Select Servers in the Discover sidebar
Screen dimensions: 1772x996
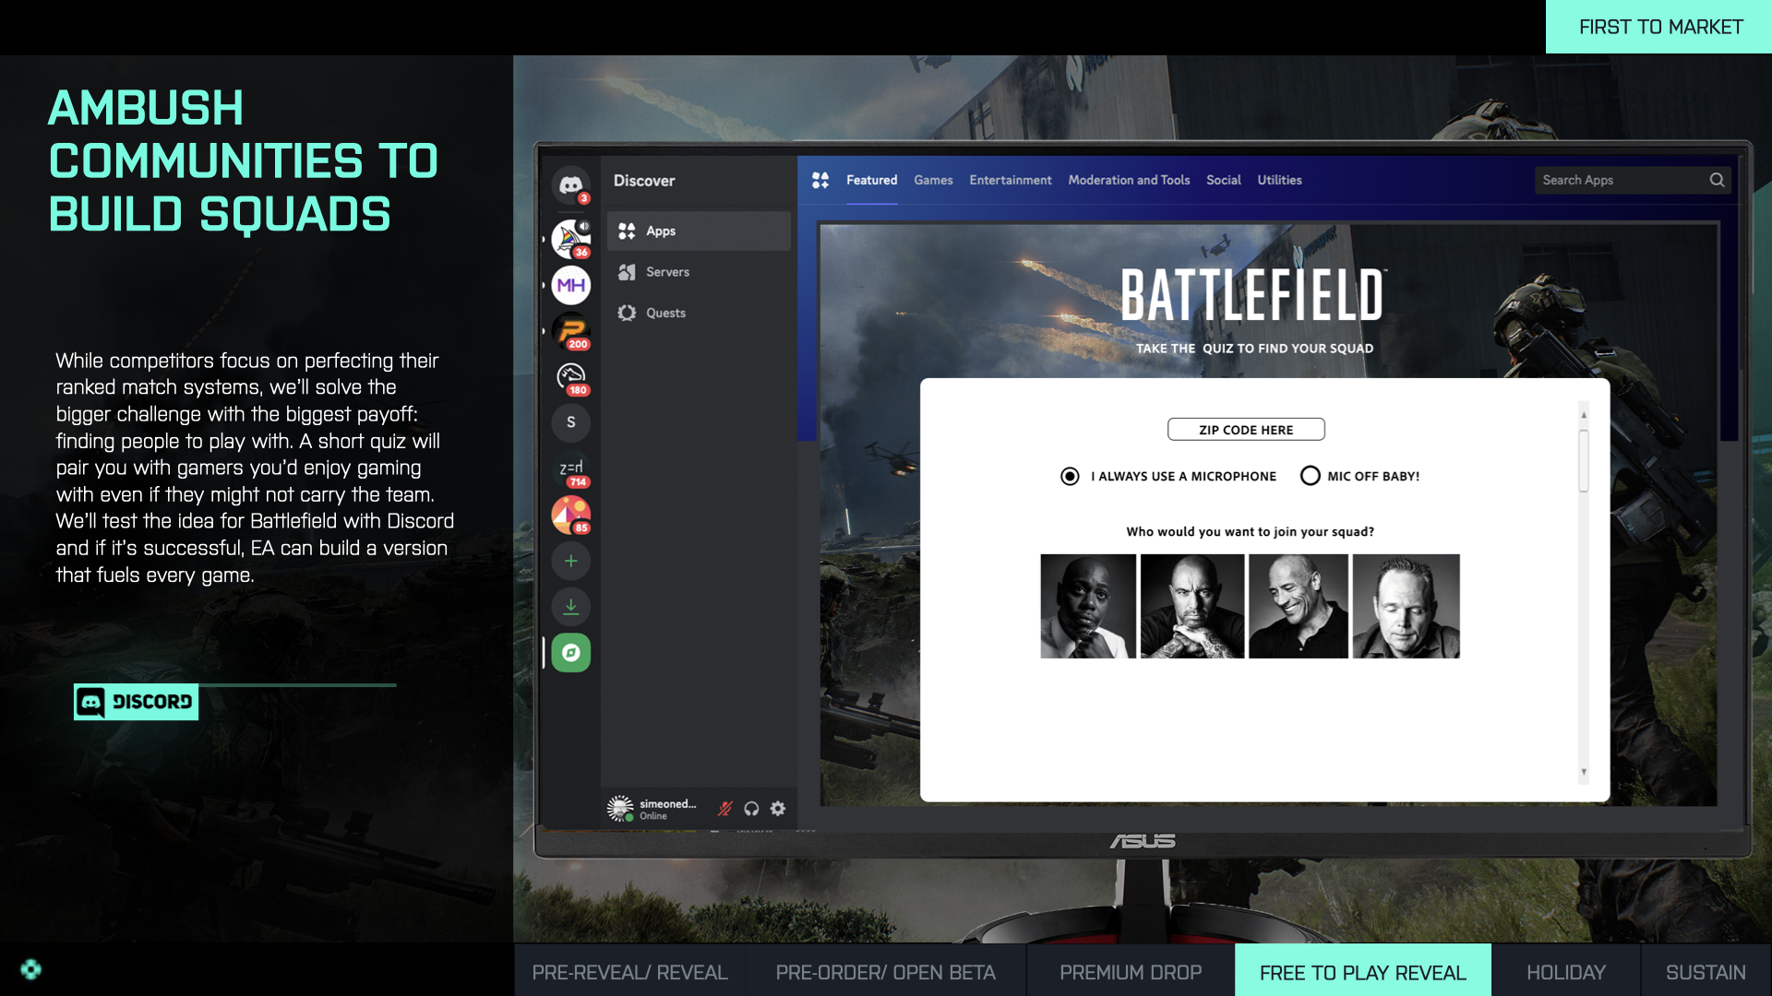click(x=699, y=272)
